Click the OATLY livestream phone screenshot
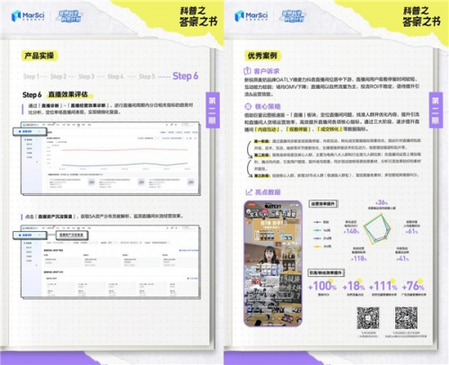 coord(273,263)
